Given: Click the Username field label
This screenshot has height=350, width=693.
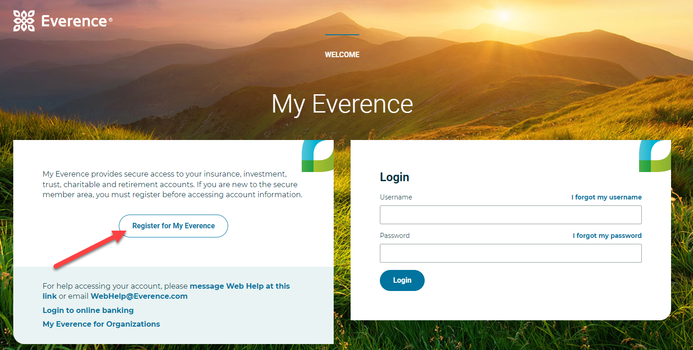Looking at the screenshot, I should pos(396,197).
